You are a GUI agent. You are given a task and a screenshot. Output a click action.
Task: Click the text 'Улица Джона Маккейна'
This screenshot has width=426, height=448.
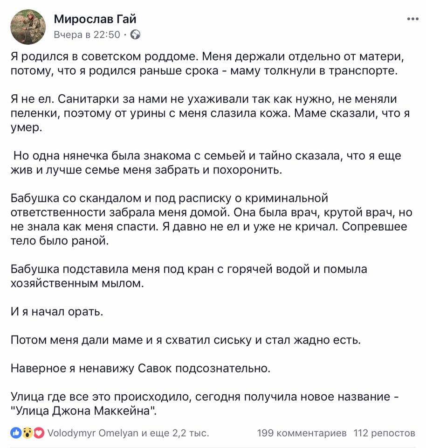click(83, 411)
